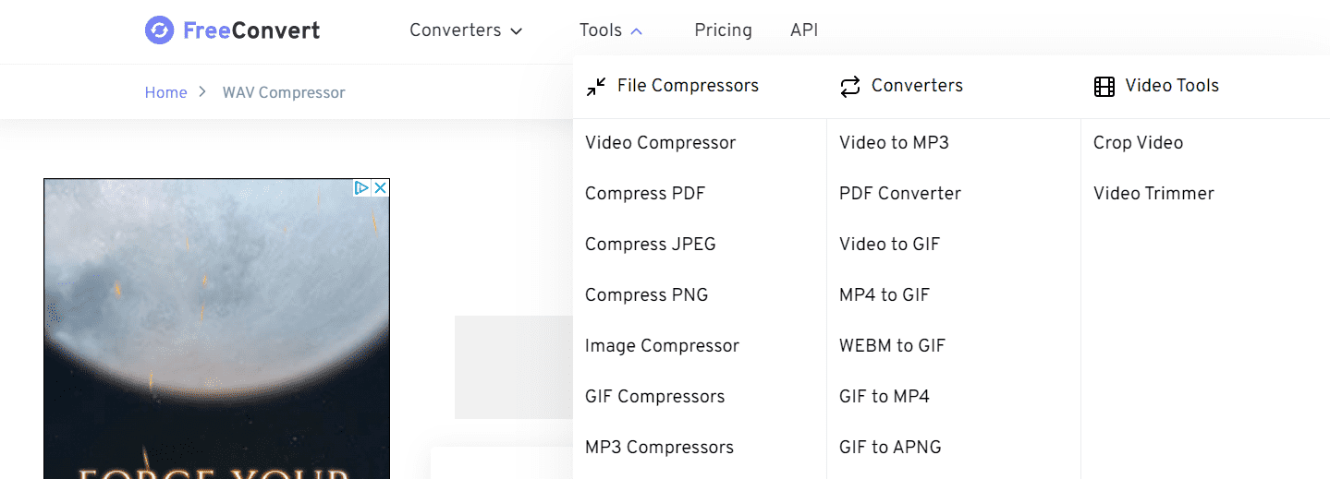Click the Converters loop-arrows icon
The height and width of the screenshot is (479, 1330).
click(x=849, y=87)
